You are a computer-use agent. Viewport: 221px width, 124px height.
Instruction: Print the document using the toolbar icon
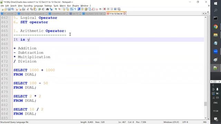point(23,9)
